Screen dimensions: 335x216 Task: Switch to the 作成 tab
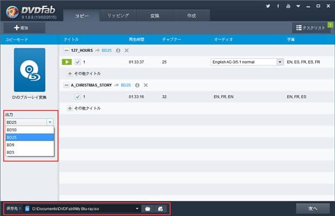coord(191,16)
